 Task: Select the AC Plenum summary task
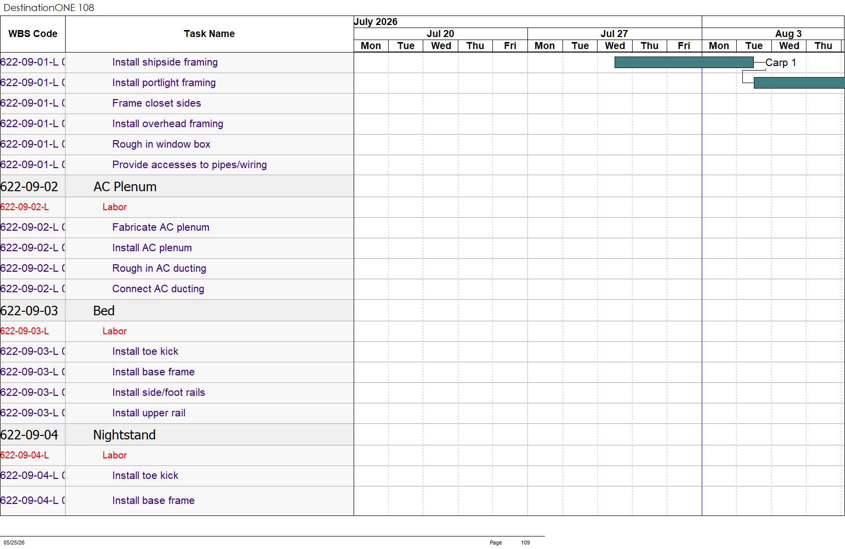click(125, 187)
